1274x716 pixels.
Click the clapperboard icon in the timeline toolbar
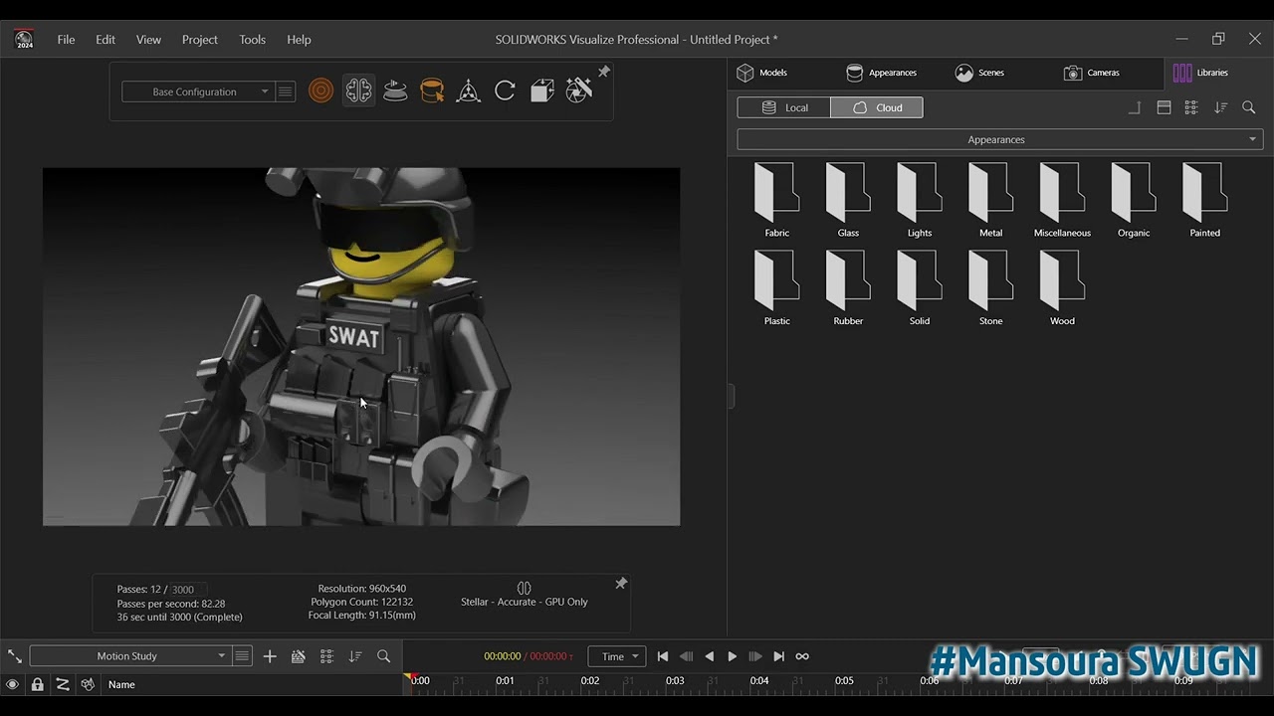click(x=298, y=656)
